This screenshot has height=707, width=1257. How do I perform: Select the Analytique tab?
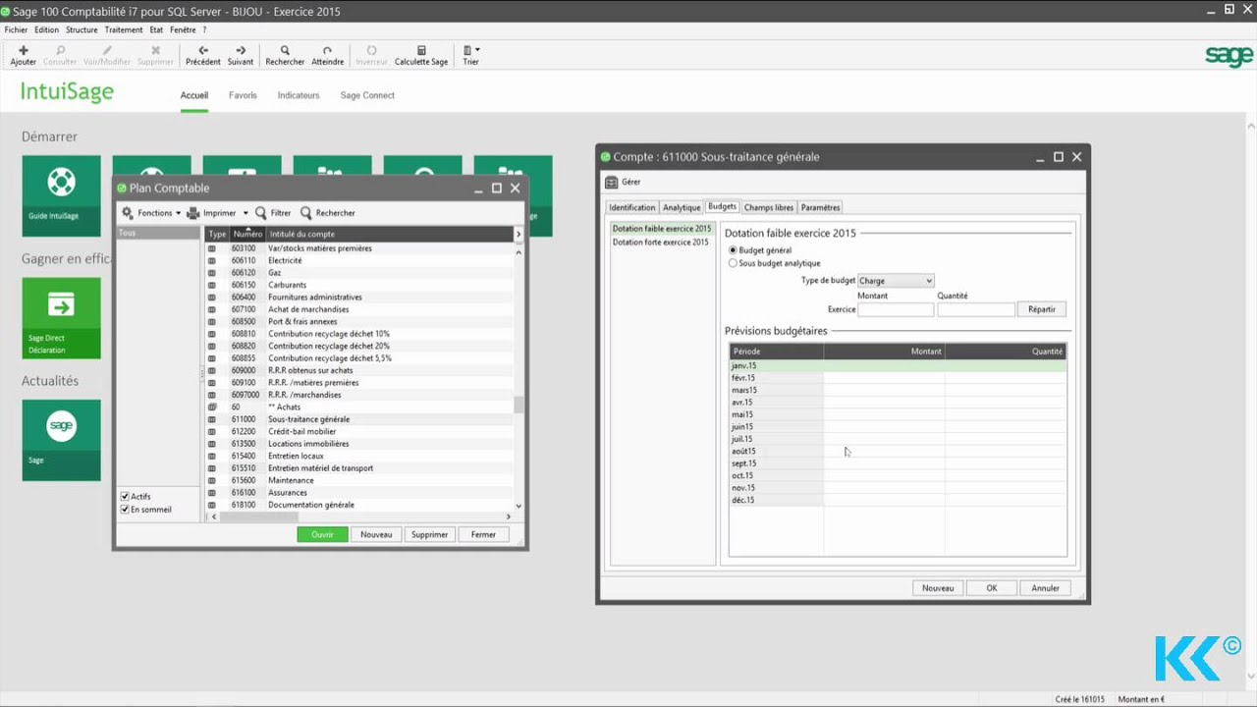click(682, 207)
